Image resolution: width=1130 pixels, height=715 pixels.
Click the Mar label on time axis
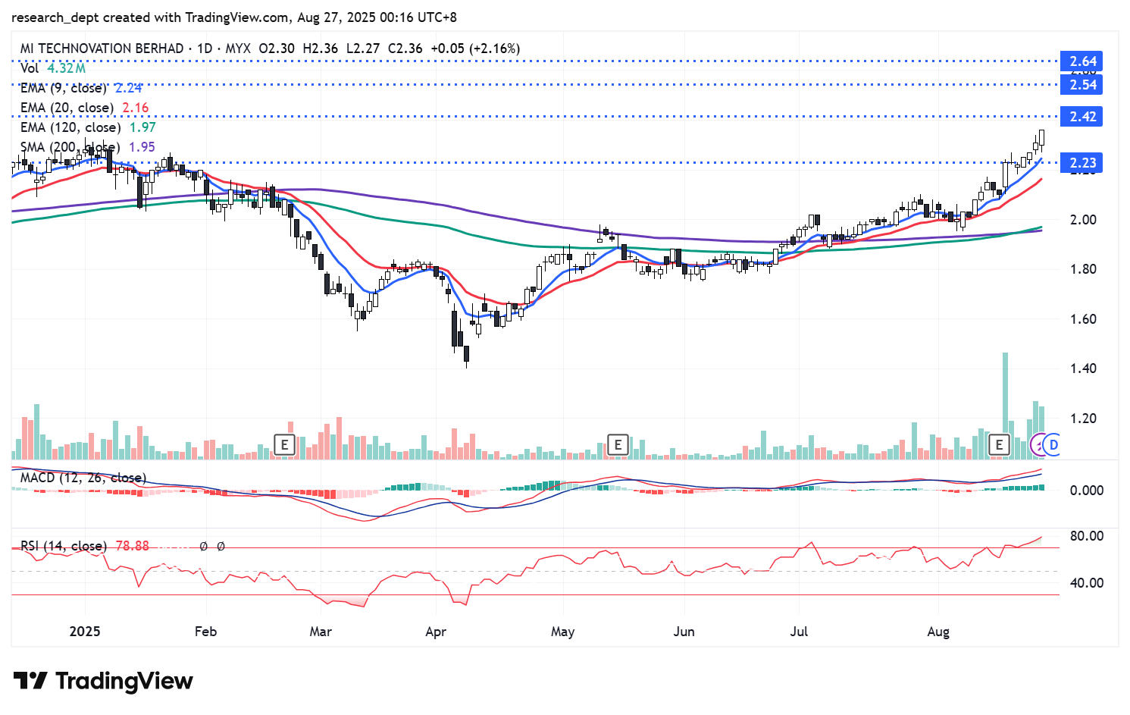(x=321, y=632)
